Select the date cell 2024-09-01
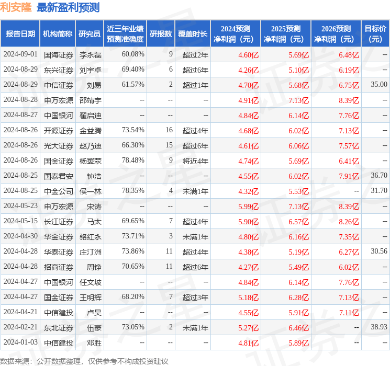 coord(20,54)
